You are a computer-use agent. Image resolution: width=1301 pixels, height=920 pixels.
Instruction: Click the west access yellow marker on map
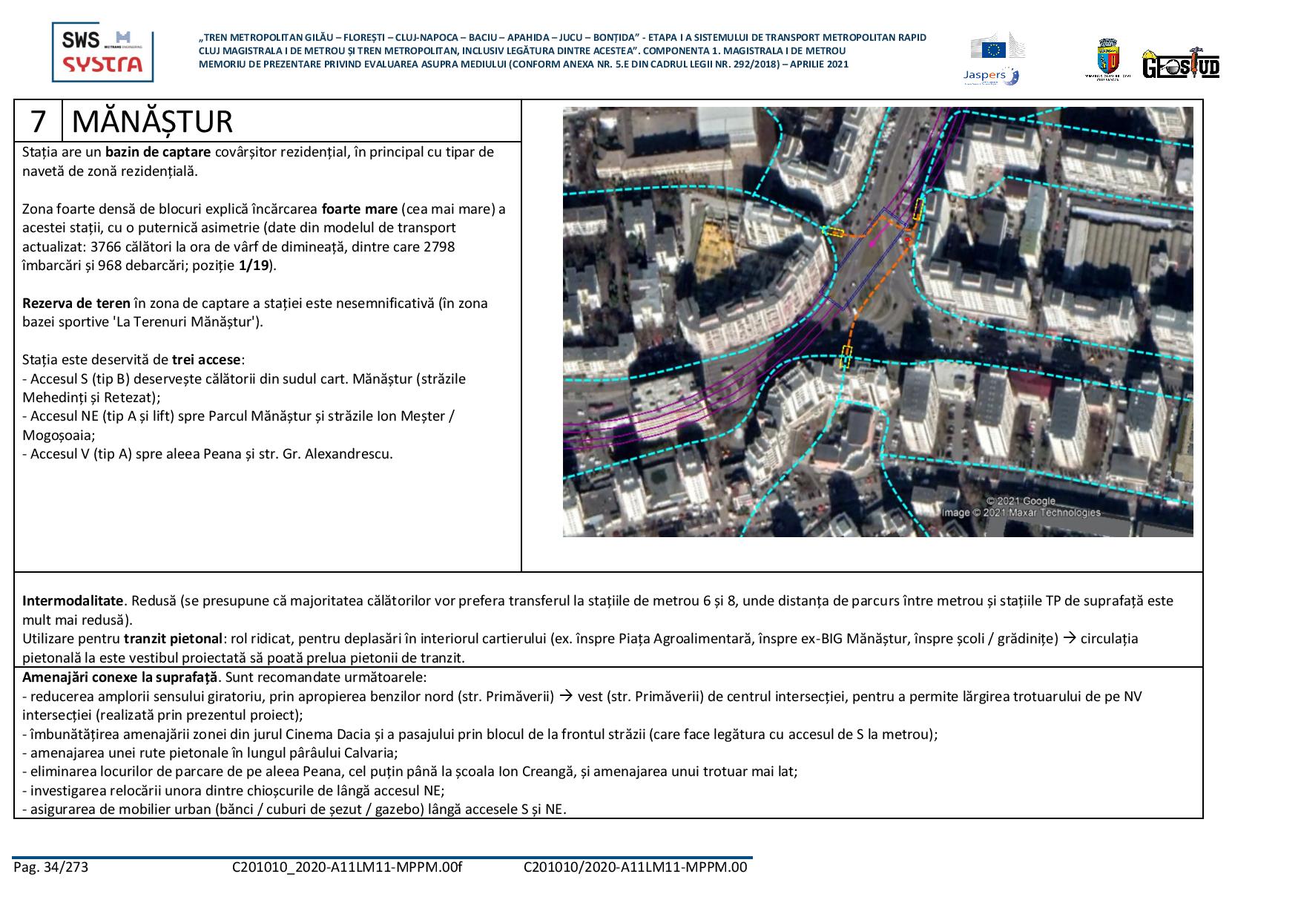(834, 232)
